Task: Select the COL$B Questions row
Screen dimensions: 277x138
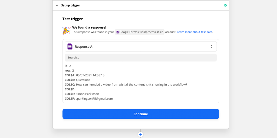Action: click(x=77, y=80)
